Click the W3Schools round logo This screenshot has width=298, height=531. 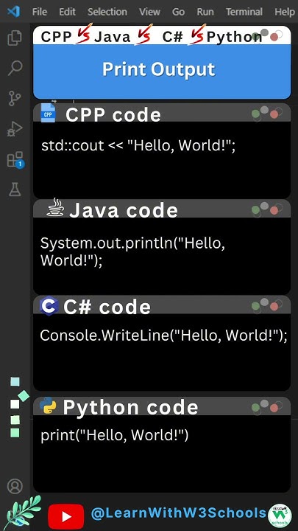[280, 516]
